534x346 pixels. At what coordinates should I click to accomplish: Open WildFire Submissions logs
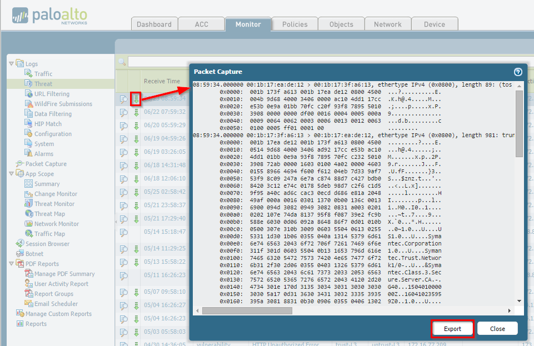[63, 104]
